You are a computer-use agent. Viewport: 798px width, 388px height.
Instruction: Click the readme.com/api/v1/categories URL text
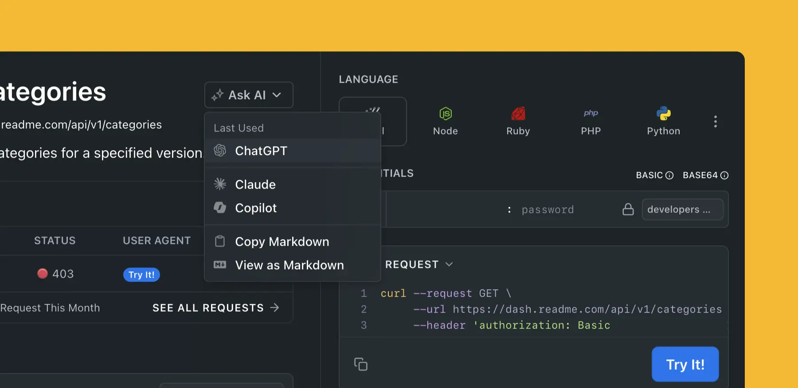[81, 125]
